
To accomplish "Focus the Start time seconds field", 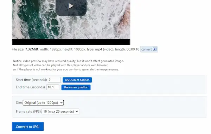I will (54, 80).
